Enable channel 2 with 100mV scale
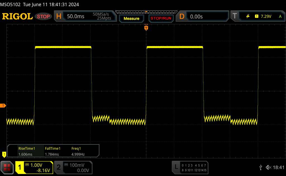The height and width of the screenshot is (176, 286). tap(73, 167)
